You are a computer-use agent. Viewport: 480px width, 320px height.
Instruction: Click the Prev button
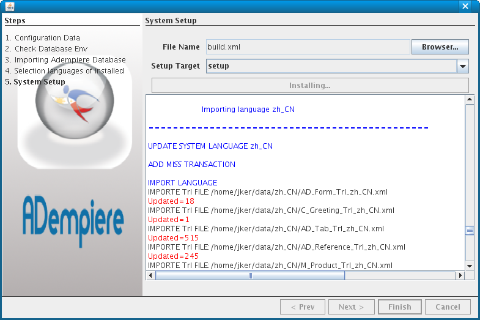click(x=303, y=307)
